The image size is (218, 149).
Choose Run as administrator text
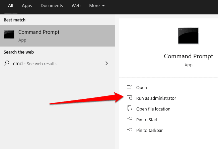(x=156, y=98)
